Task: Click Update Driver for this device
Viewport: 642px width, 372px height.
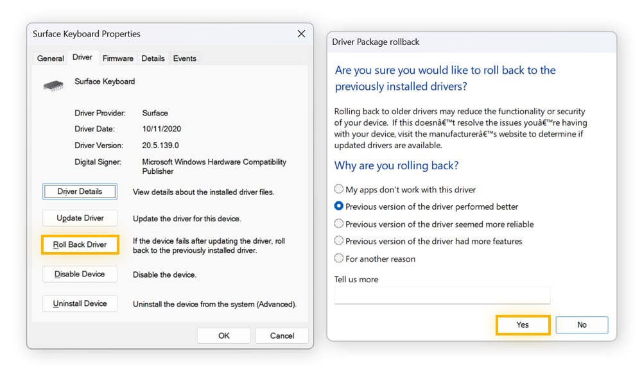Action: click(x=80, y=218)
